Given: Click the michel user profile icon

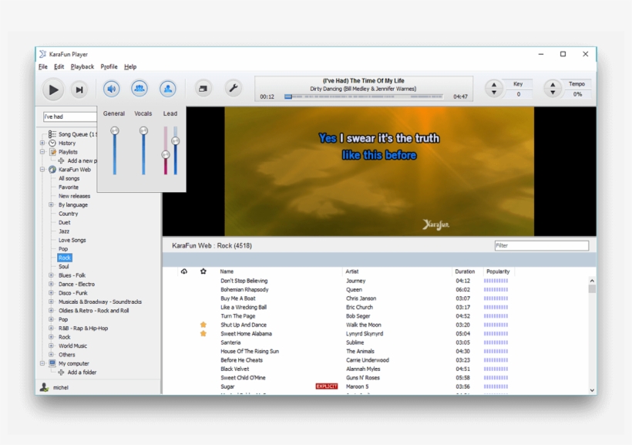Looking at the screenshot, I should click(x=45, y=387).
